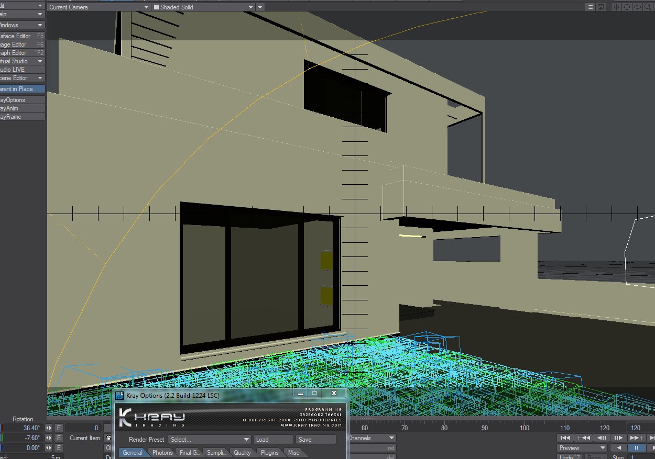Open the Current Camera view dropdown
Image resolution: width=655 pixels, height=459 pixels.
pyautogui.click(x=99, y=7)
